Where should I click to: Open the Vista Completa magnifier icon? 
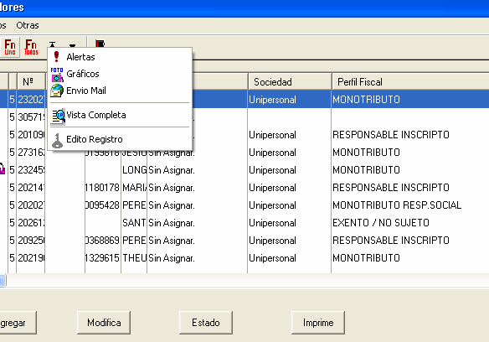point(58,117)
